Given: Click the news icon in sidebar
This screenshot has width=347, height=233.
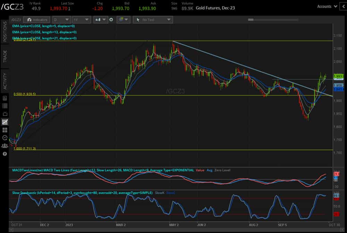Looking at the screenshot, I should (5, 98).
